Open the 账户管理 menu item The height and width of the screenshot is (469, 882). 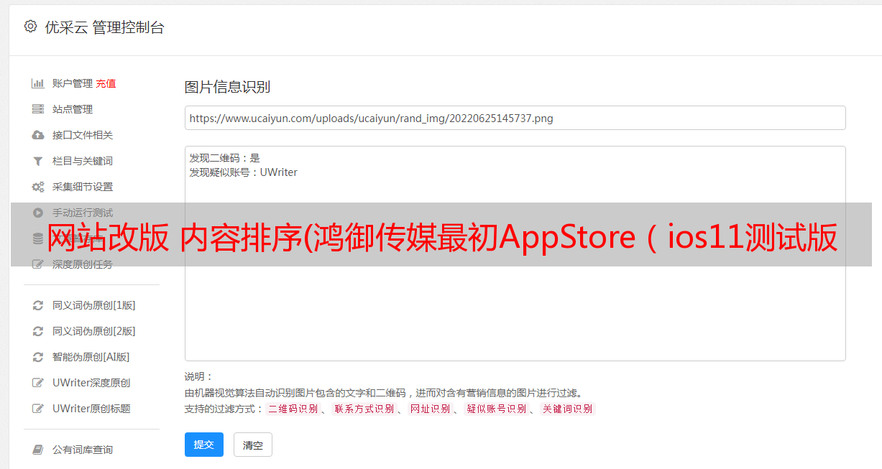tap(72, 83)
